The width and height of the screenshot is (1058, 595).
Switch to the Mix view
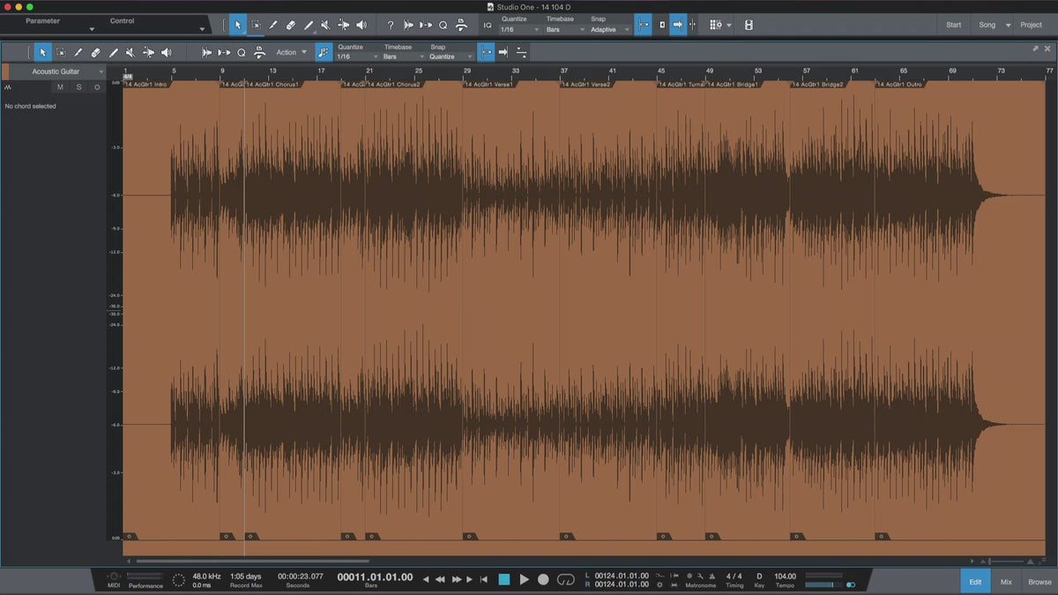pos(1006,582)
